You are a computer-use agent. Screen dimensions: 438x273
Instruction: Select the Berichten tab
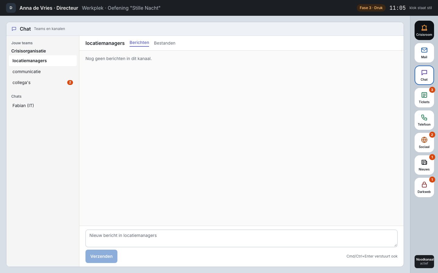[139, 43]
